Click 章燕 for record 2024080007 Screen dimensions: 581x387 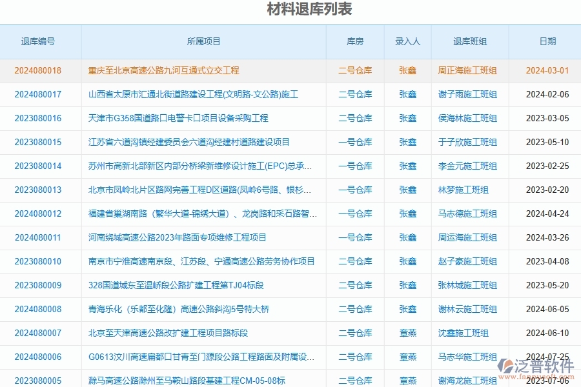(x=408, y=333)
